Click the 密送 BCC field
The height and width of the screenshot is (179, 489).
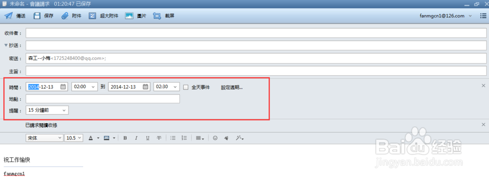(256, 58)
